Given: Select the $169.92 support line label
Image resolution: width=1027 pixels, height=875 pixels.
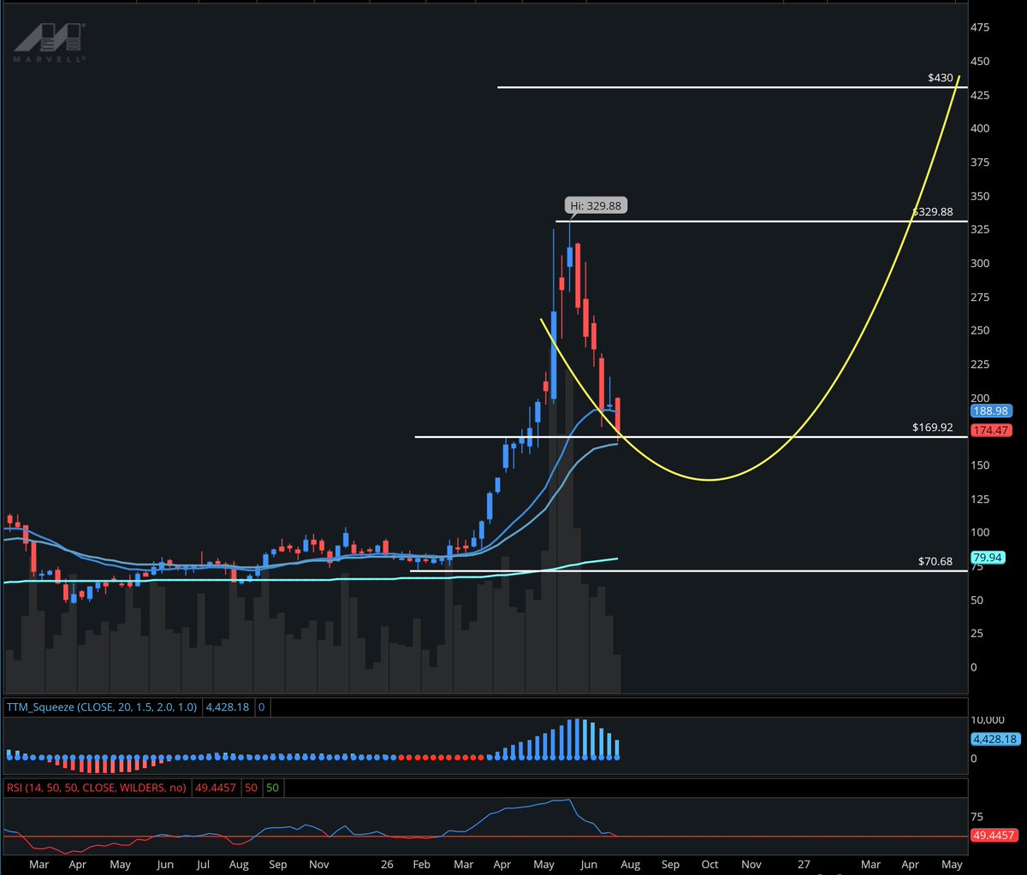Looking at the screenshot, I should click(x=933, y=428).
